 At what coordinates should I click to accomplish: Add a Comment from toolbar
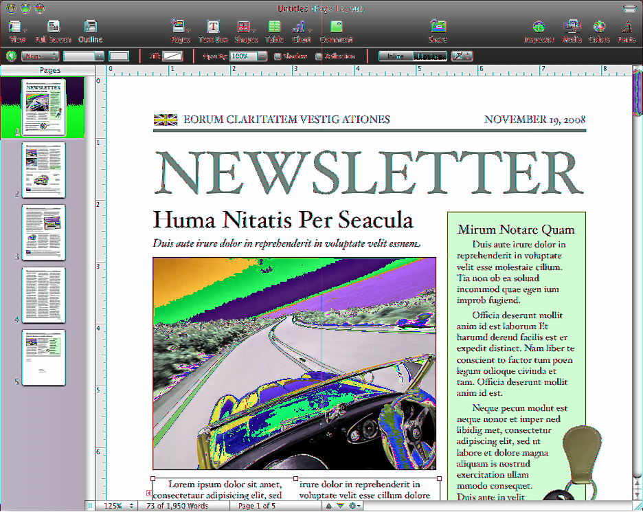(x=336, y=31)
